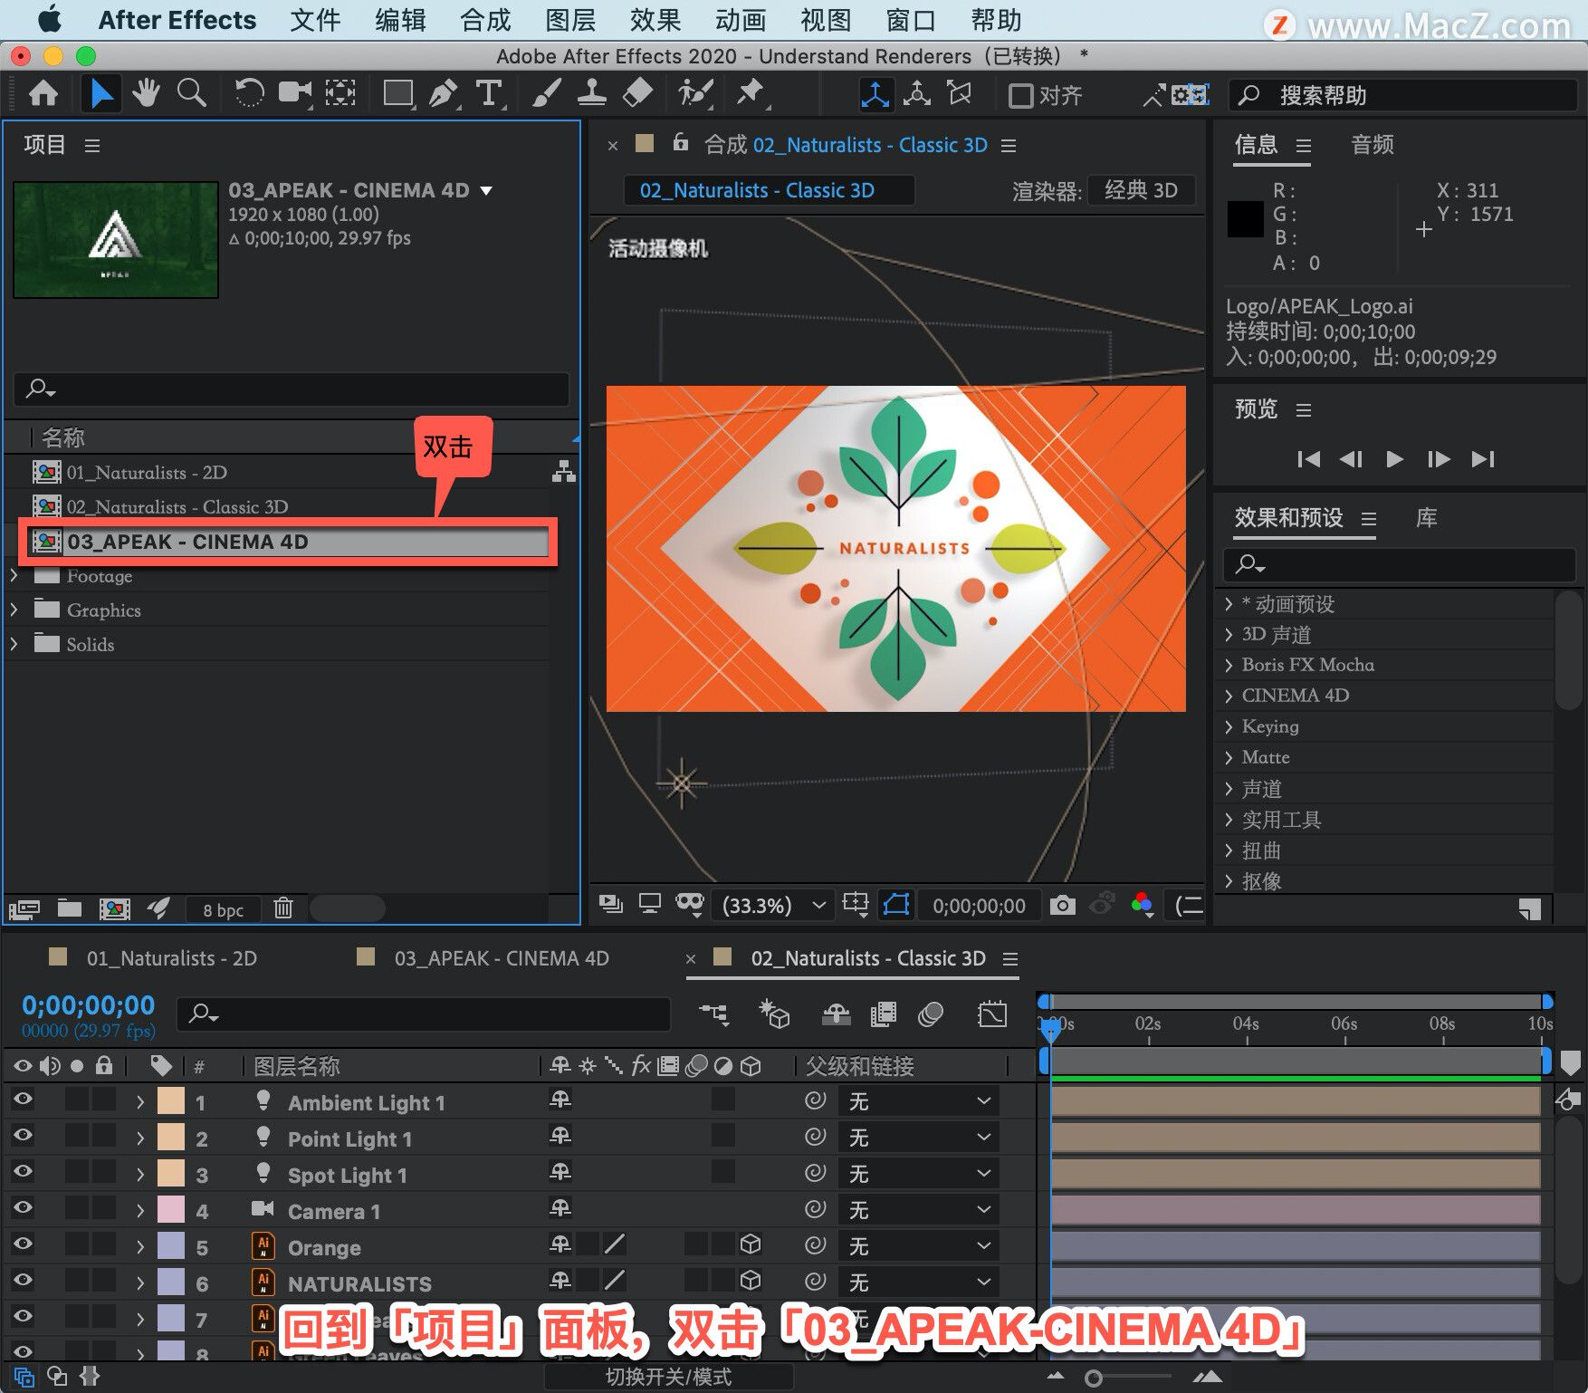Toggle visibility of Camera 1 layer
Image resolution: width=1588 pixels, height=1393 pixels.
23,1208
